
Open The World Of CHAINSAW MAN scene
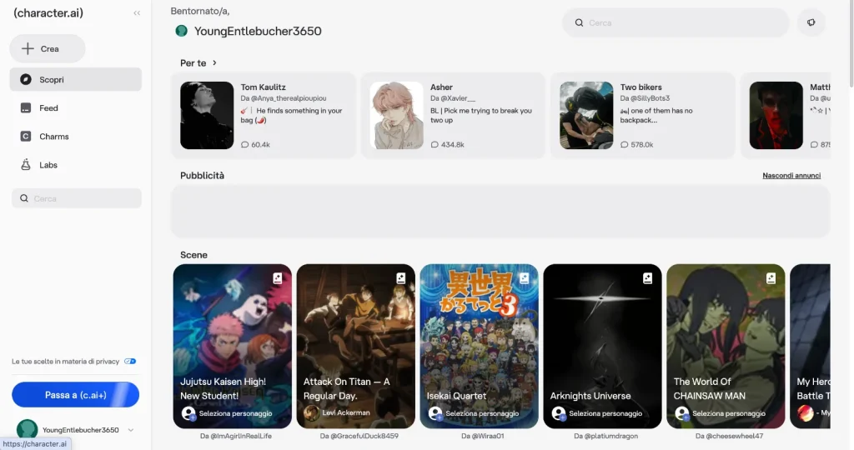coord(726,346)
